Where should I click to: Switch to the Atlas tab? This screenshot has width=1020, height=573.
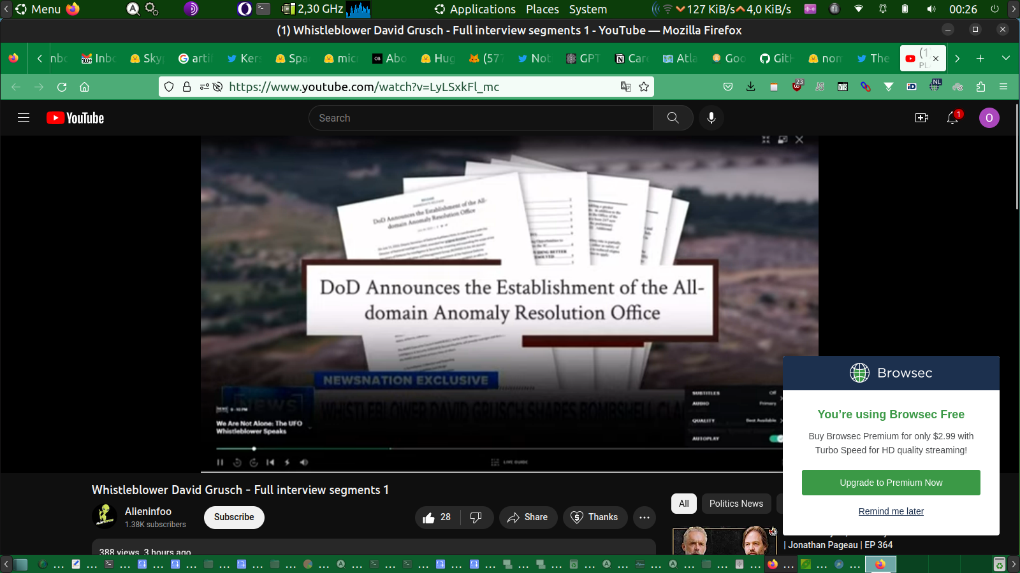680,59
